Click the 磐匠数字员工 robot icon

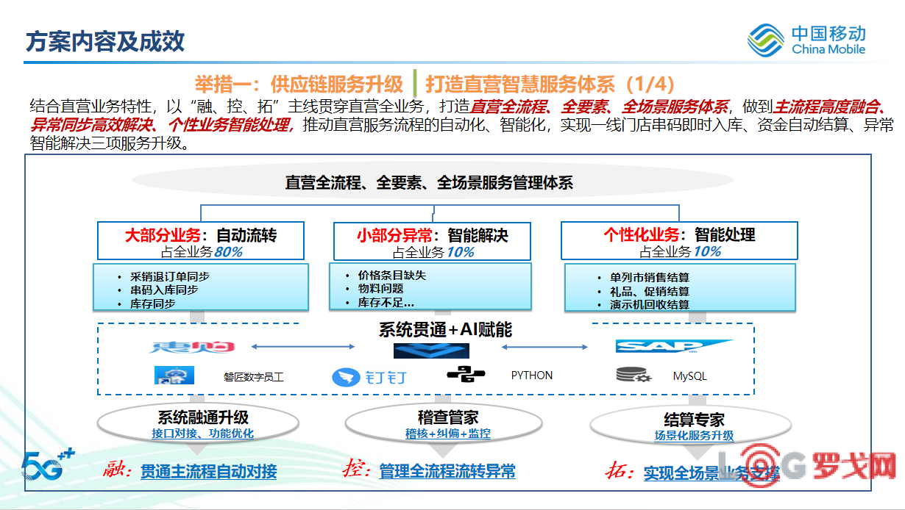coord(174,376)
